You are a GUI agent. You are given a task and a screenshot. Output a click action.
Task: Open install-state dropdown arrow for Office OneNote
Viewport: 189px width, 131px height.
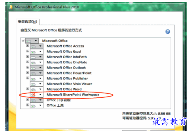pyautogui.click(x=40, y=62)
